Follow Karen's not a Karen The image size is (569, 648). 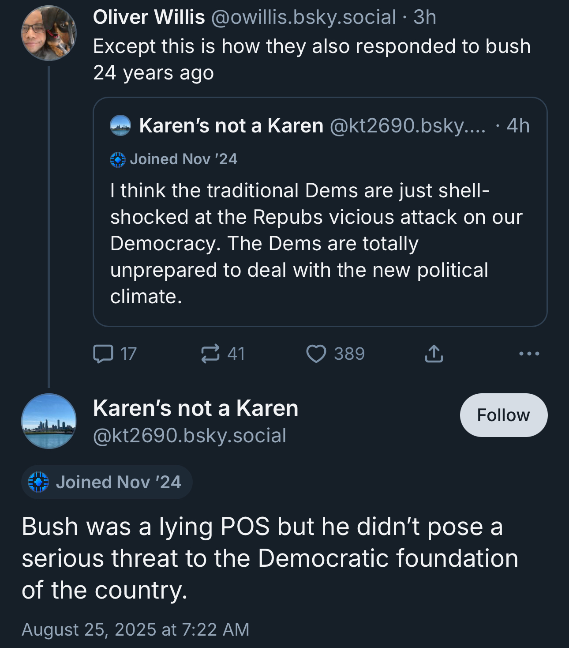coord(503,415)
